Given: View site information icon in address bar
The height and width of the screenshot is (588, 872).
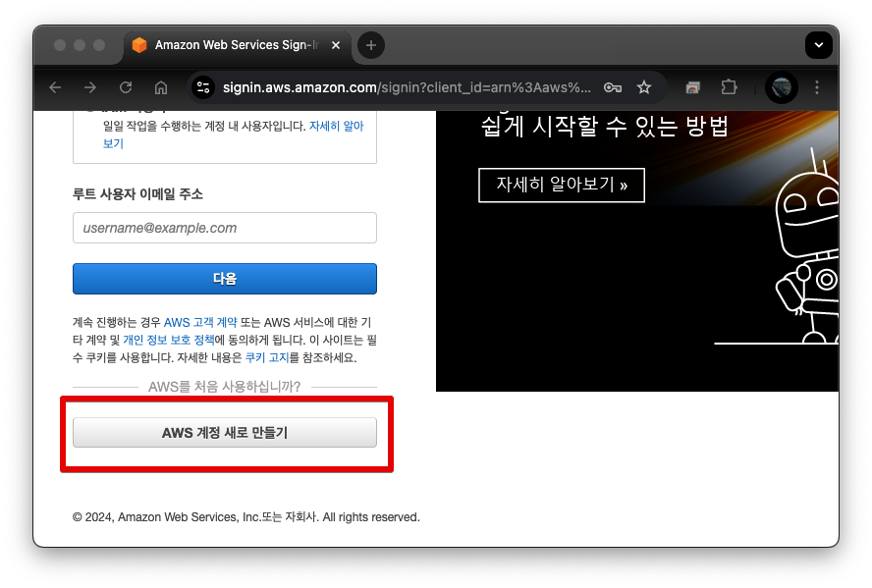Looking at the screenshot, I should tap(203, 87).
